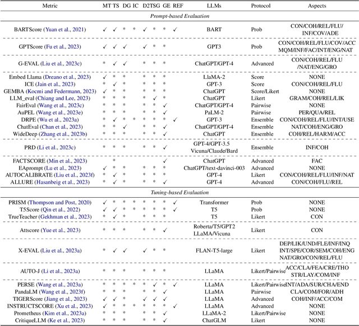This screenshot has height=326, width=359.
Task: Open the Wang et al., 2023a citation
Action: pyautogui.click(x=59, y=285)
